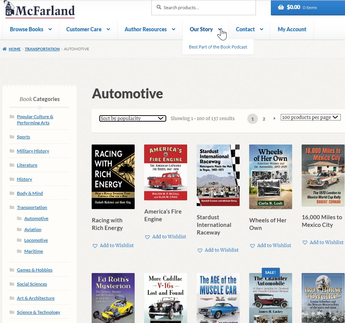Screen dimensions: 345x323
Task: Click the folder icon beside Games & Hobbies
Action: (x=12, y=270)
